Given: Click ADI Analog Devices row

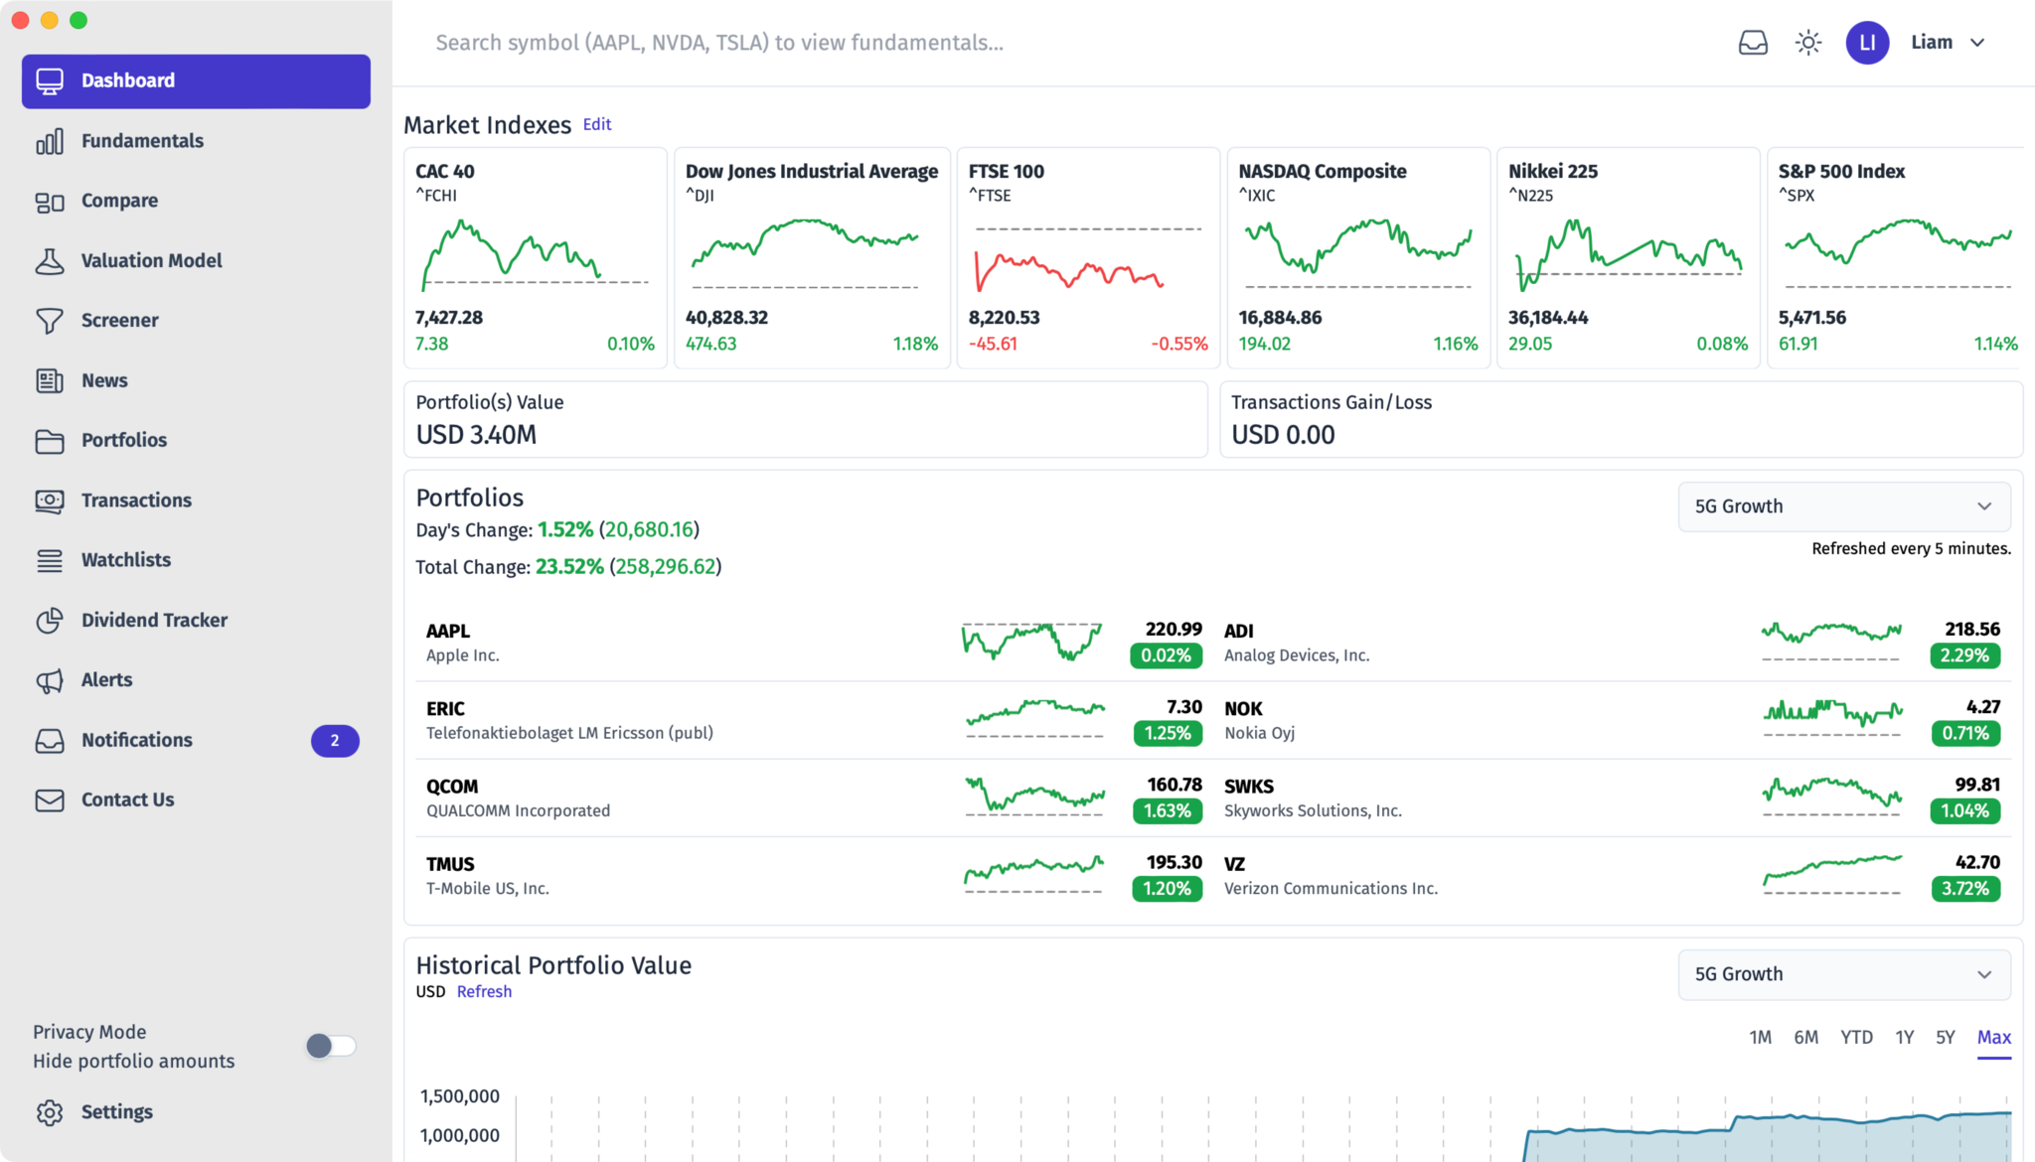Looking at the screenshot, I should [x=1613, y=644].
